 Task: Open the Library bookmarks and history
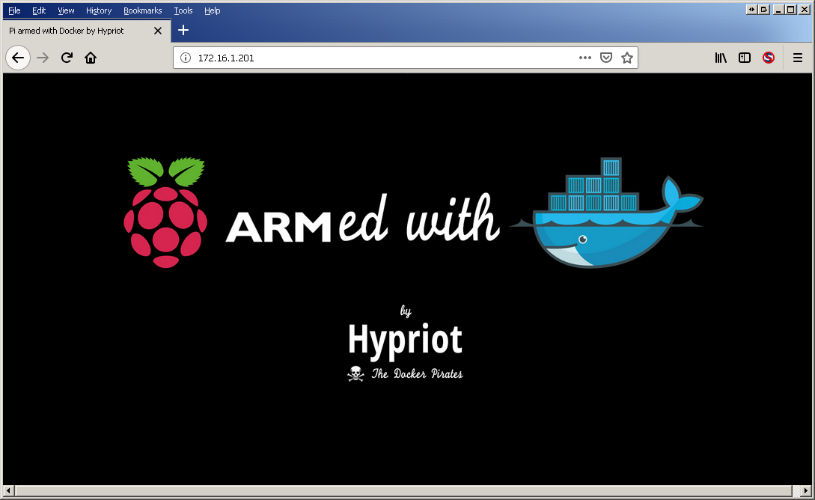tap(721, 58)
